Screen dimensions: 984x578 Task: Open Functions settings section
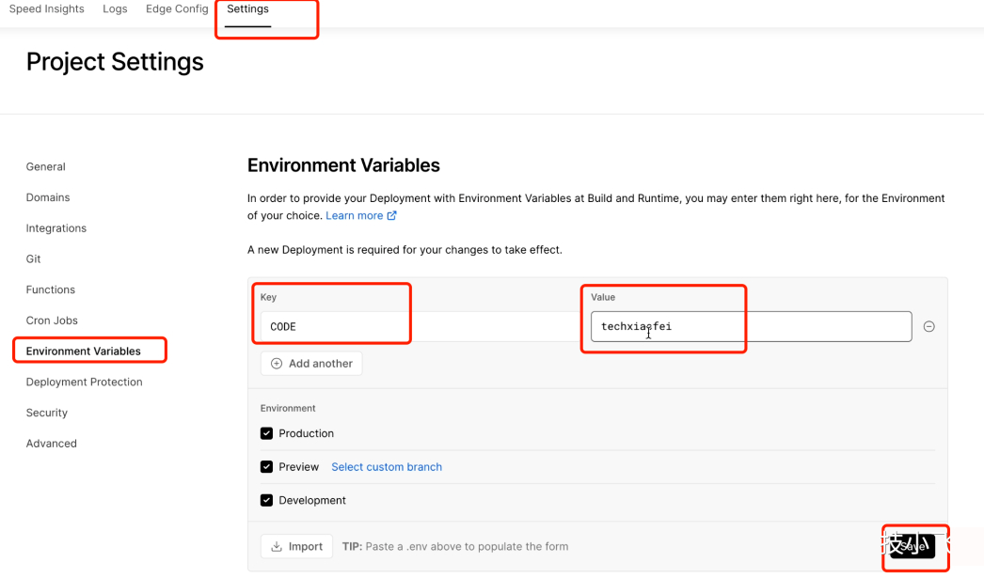point(50,289)
